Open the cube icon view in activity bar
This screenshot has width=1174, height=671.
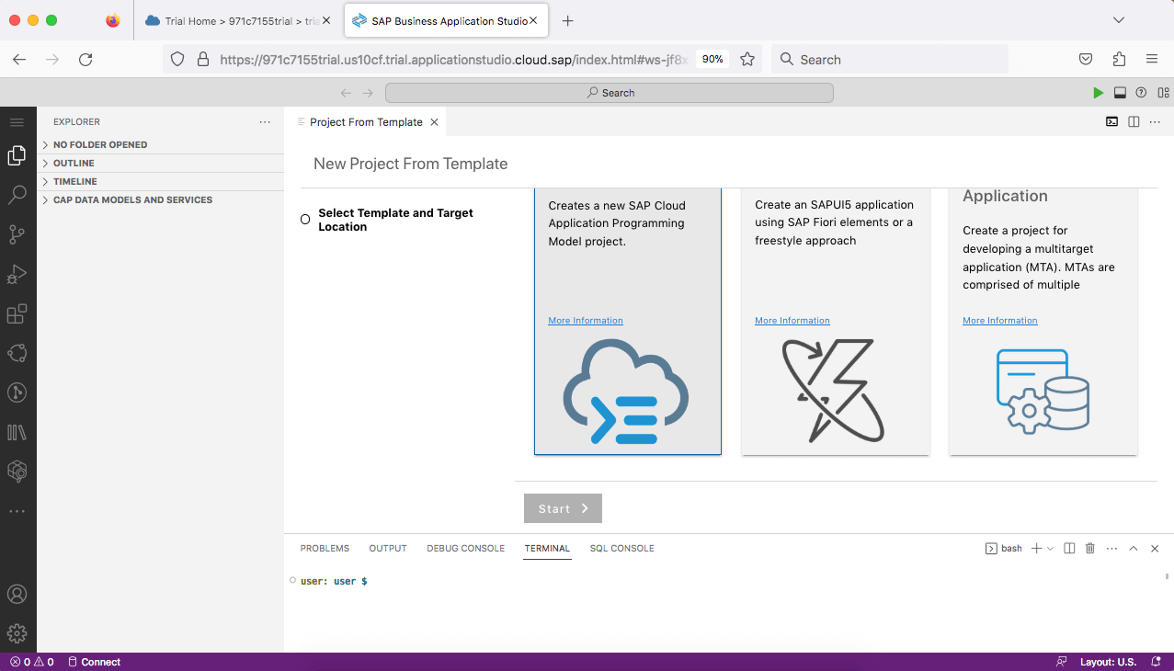pos(17,471)
